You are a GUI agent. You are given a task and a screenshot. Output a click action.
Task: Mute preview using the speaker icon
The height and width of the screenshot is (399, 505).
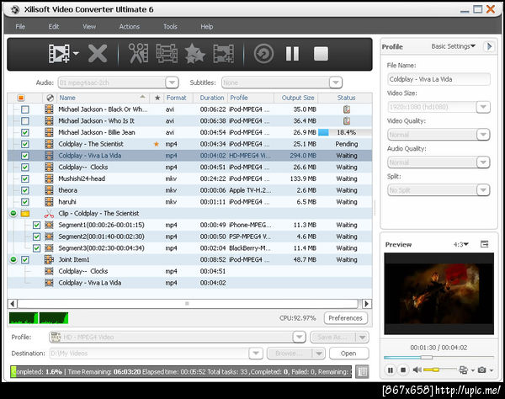(x=417, y=370)
